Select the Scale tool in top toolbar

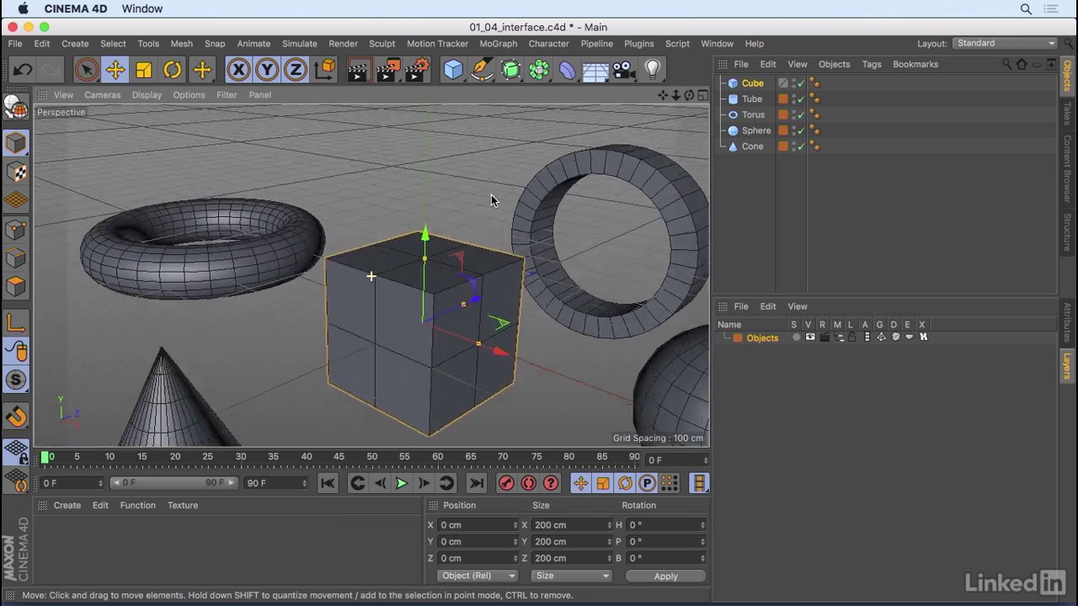[144, 70]
